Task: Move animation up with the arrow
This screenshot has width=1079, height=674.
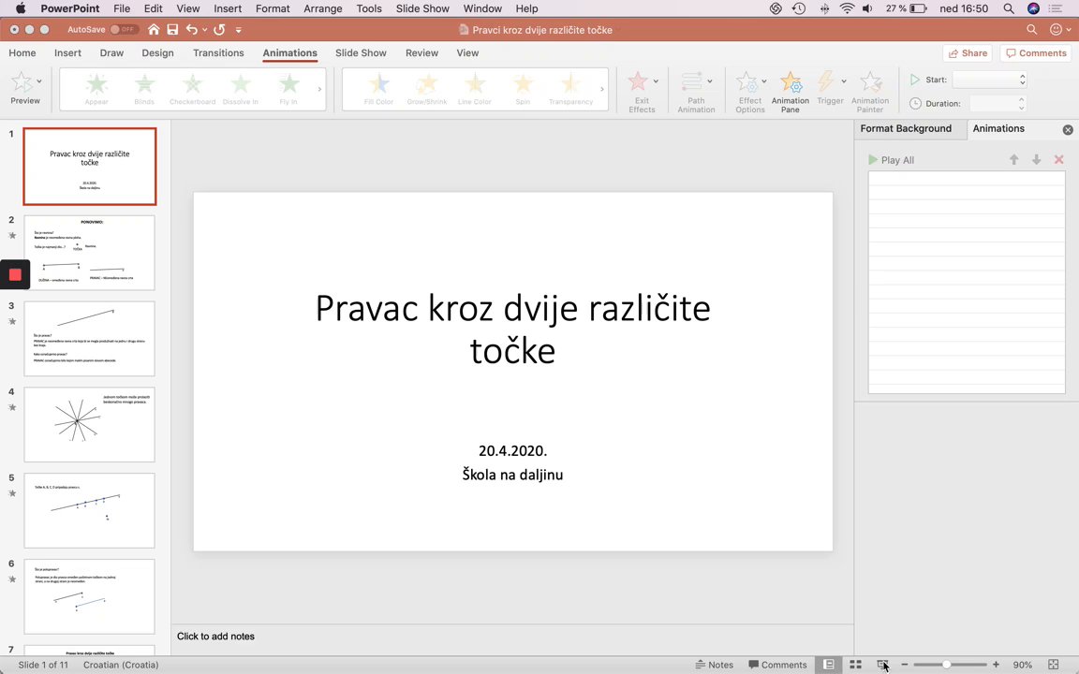Action: 1013,159
